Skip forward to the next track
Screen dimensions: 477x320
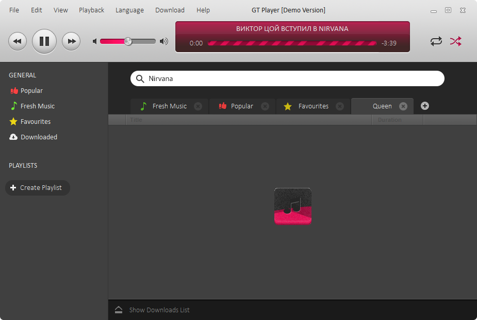71,41
